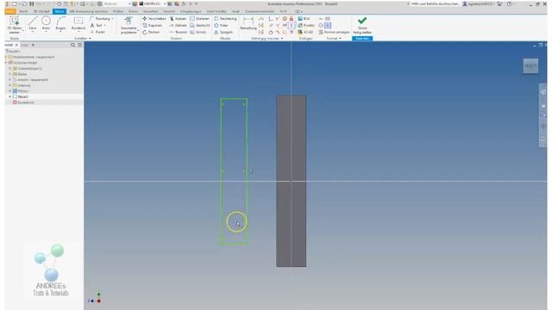Choose the Spiegeln mirror tool
The height and width of the screenshot is (310, 552).
[x=223, y=32]
